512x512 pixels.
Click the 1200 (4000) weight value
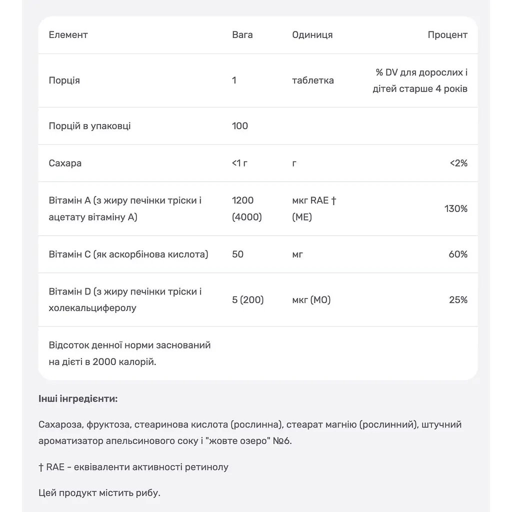click(247, 208)
